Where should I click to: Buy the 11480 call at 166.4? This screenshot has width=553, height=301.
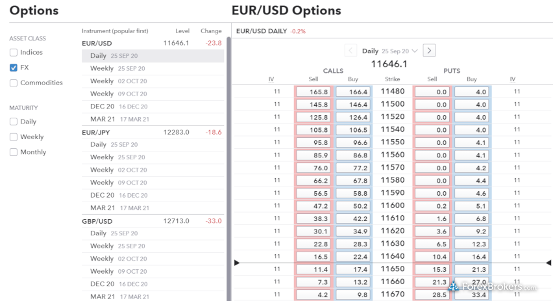click(353, 92)
